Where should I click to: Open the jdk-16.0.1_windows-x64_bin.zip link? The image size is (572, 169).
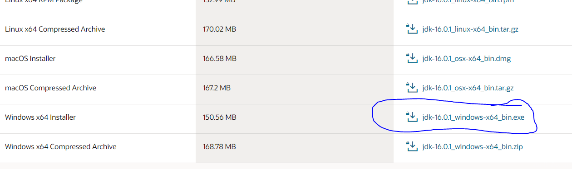(473, 147)
